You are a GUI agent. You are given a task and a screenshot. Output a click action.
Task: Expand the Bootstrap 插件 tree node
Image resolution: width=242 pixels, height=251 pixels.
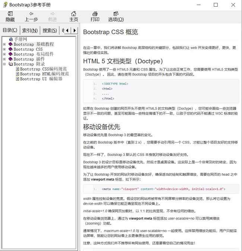click(4, 59)
